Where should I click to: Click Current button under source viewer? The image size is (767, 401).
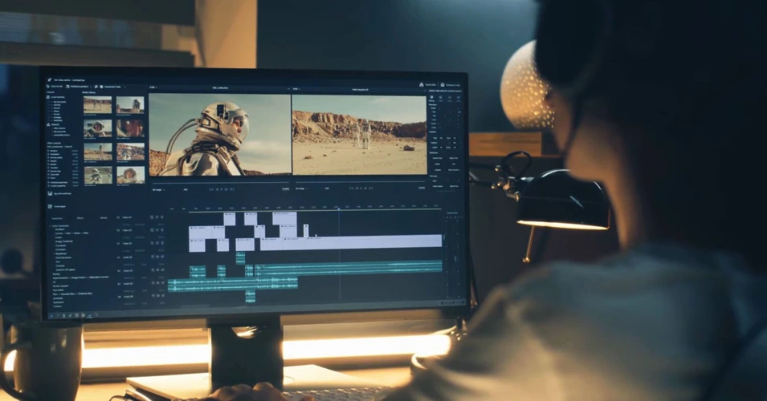[x=286, y=188]
